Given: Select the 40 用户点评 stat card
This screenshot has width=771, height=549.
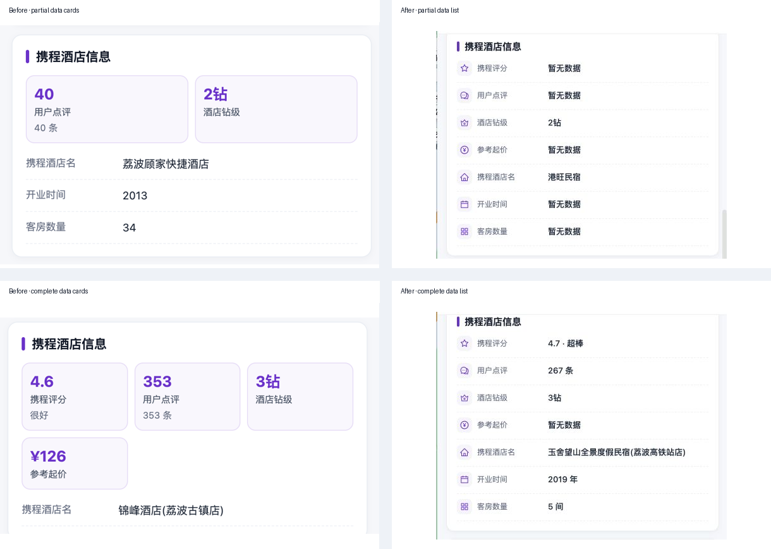Looking at the screenshot, I should tap(107, 109).
